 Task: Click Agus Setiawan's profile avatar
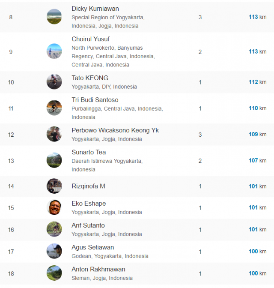54,251
